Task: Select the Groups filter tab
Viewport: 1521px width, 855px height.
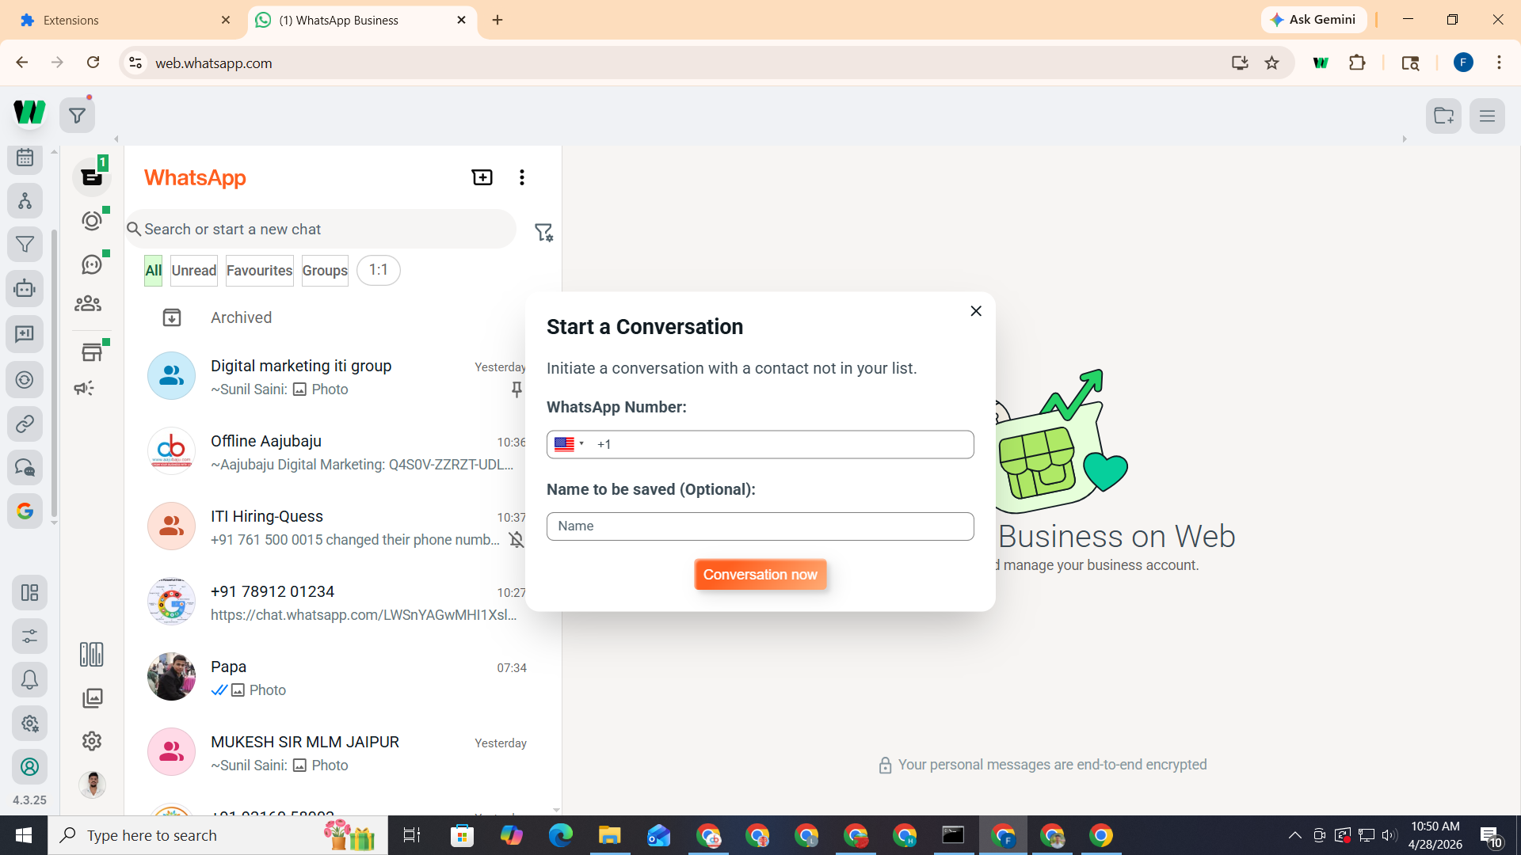Action: click(x=325, y=271)
